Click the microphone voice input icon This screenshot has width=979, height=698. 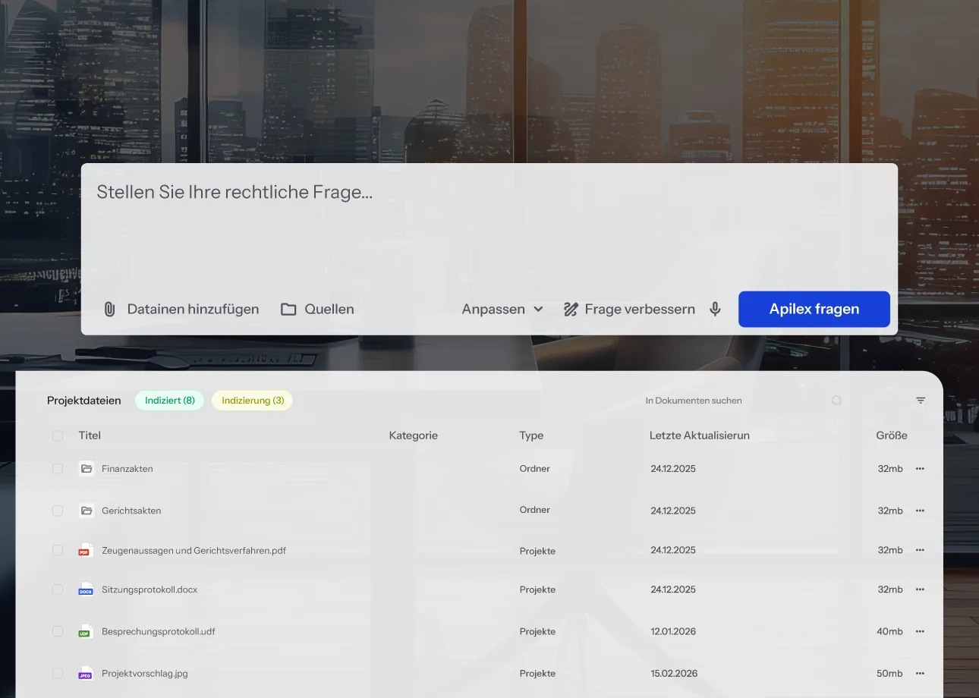[715, 310]
